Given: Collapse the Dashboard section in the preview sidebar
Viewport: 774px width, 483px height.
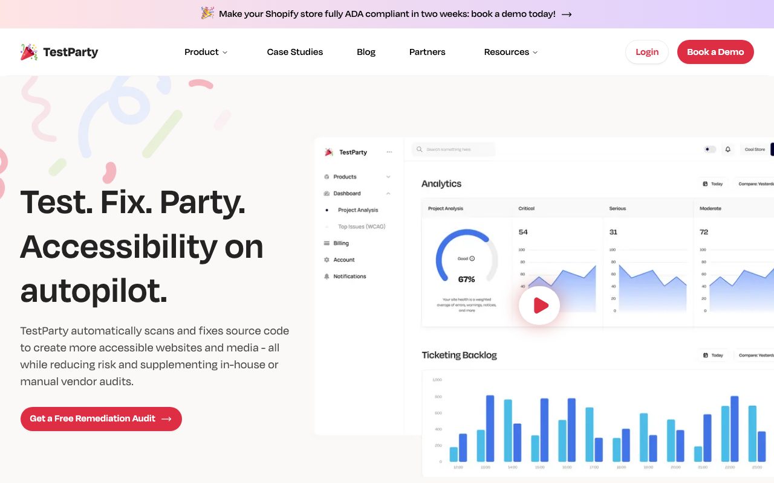Looking at the screenshot, I should tap(388, 194).
